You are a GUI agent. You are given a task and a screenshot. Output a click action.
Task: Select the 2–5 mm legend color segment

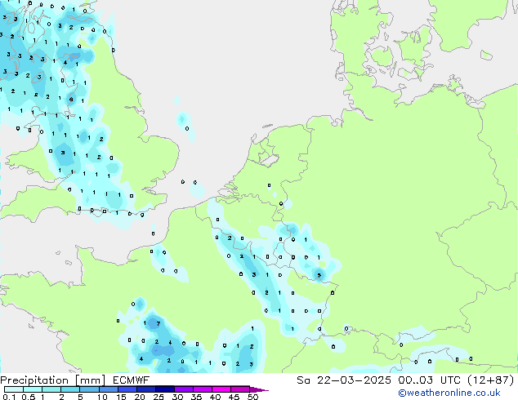[x=71, y=389]
